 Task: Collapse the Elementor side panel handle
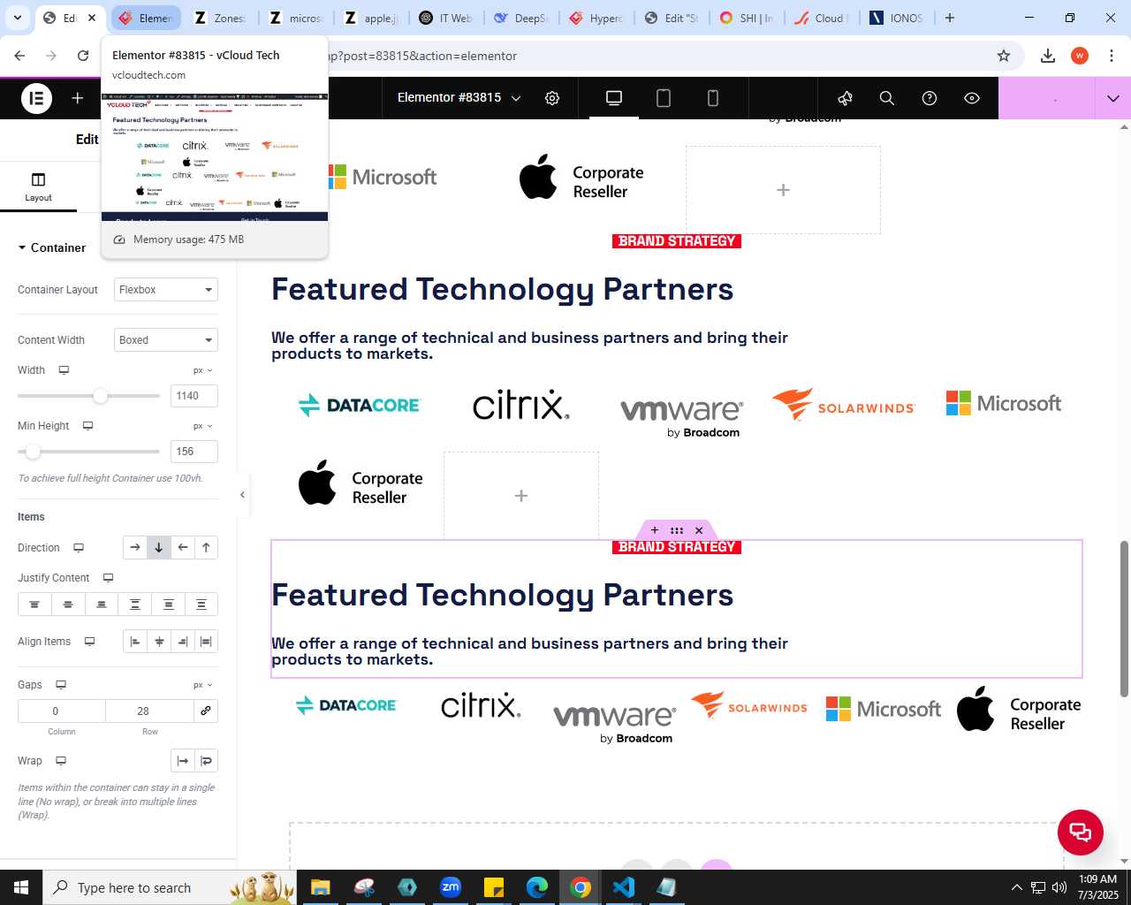(242, 495)
